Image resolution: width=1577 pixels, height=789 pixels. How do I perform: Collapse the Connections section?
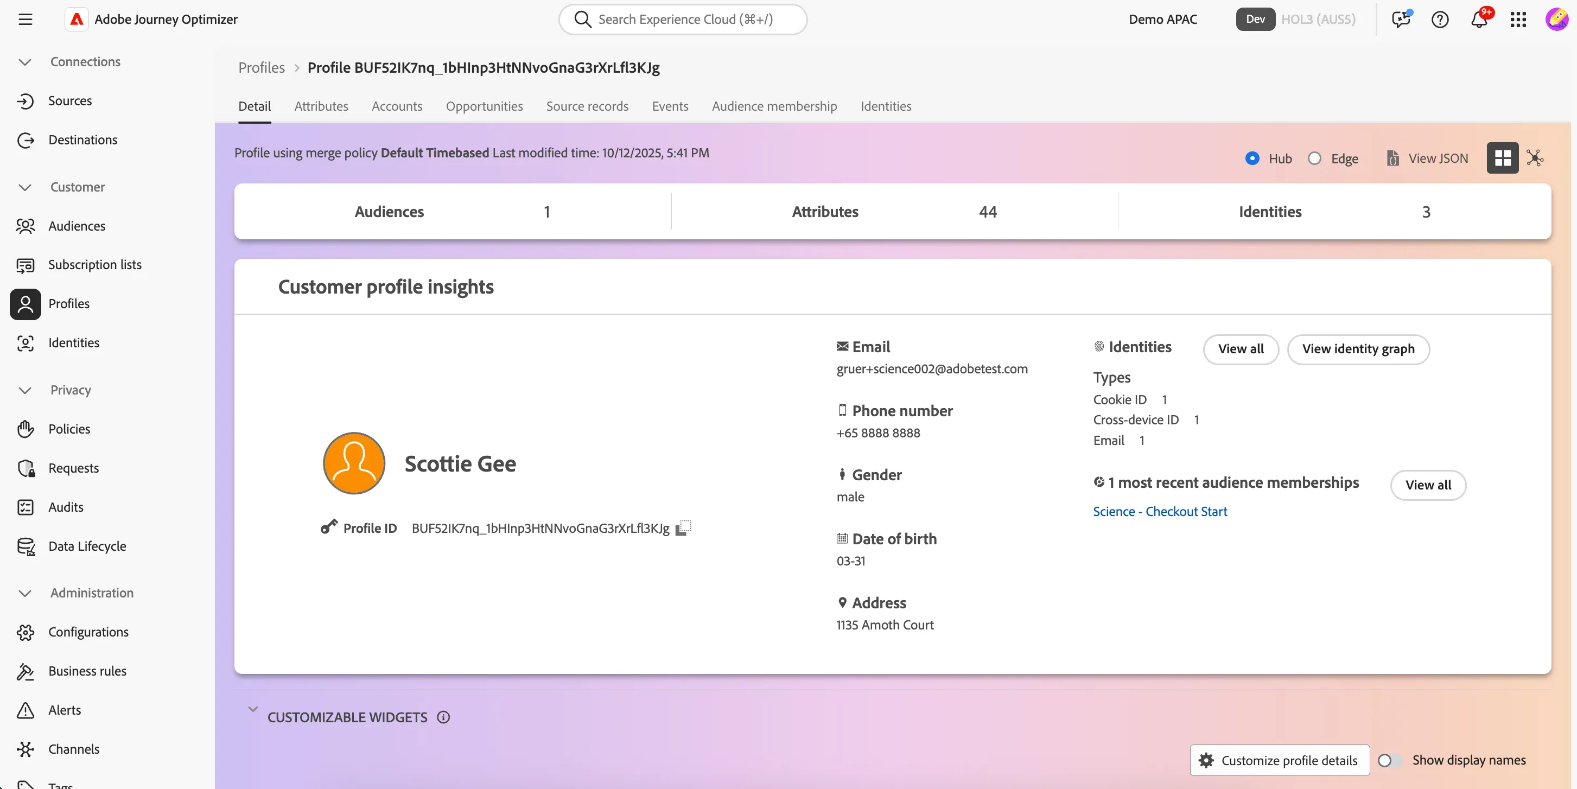pos(25,62)
